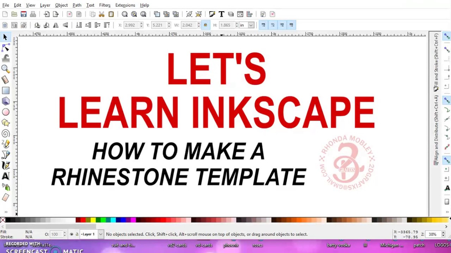Open the Layers dialog icon
Image resolution: width=451 pixels, height=253 pixels.
coord(231,14)
